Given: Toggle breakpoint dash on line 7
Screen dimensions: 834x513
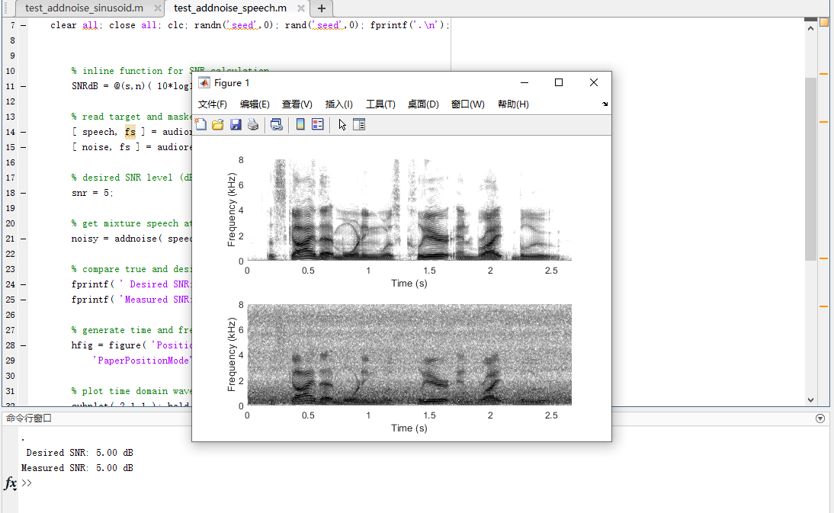Looking at the screenshot, I should coord(24,25).
